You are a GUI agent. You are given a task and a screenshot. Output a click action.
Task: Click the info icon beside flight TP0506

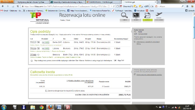(38, 49)
